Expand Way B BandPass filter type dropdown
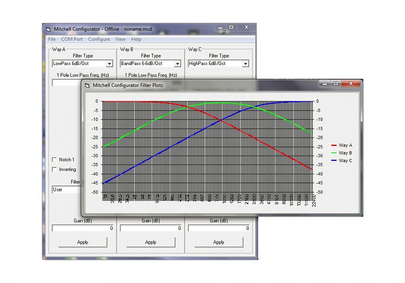Screen dimensions: 405x283 click(177, 64)
